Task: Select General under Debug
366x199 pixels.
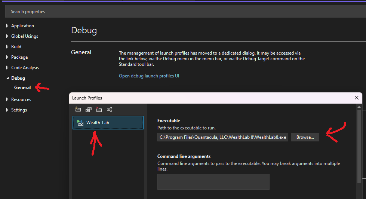Action: click(x=22, y=88)
